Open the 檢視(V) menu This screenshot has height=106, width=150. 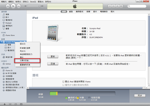click(x=18, y=2)
